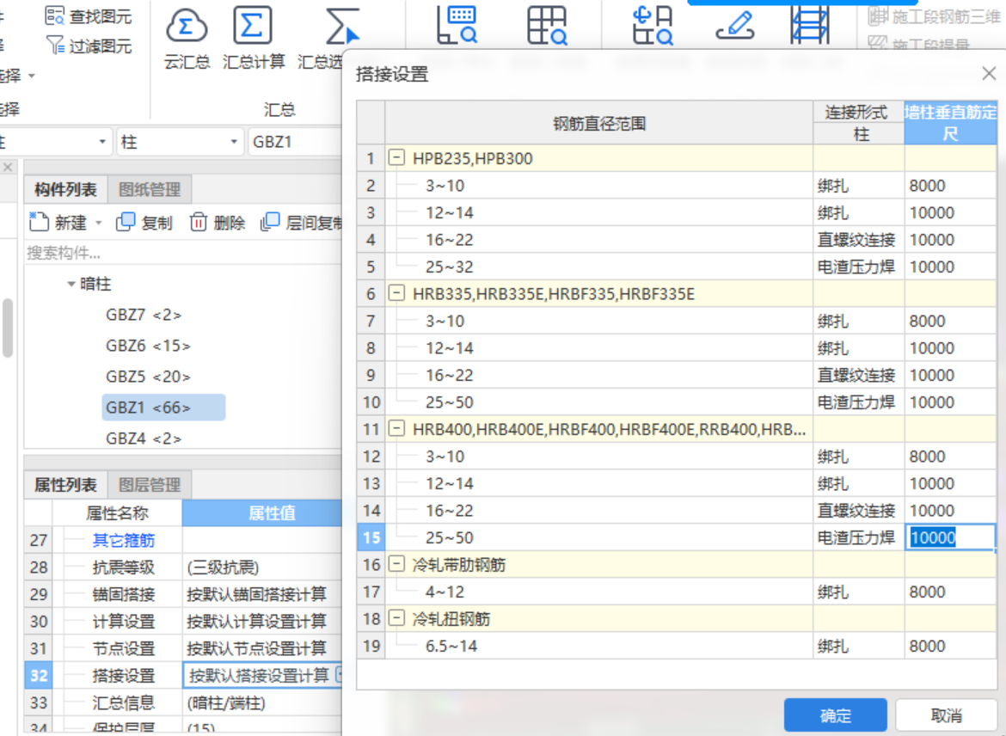Click 施工段钢筋三维 toolbar item
This screenshot has height=736, width=1006.
(x=934, y=16)
